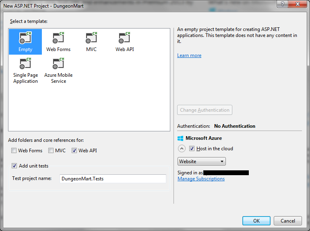310x231 pixels.
Task: Select Azure Mobile Service template icon
Action: tap(58, 63)
